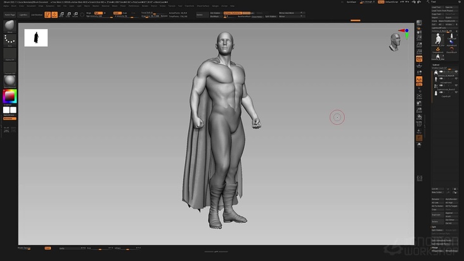Open the Brush menu
464x261 pixels.
tap(13, 6)
